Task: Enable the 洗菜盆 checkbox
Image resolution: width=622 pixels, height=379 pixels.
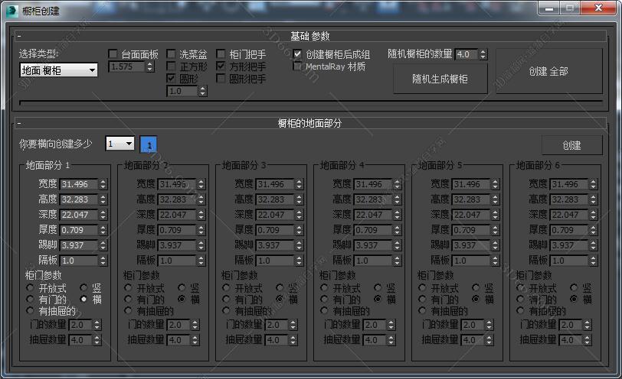Action: click(172, 54)
